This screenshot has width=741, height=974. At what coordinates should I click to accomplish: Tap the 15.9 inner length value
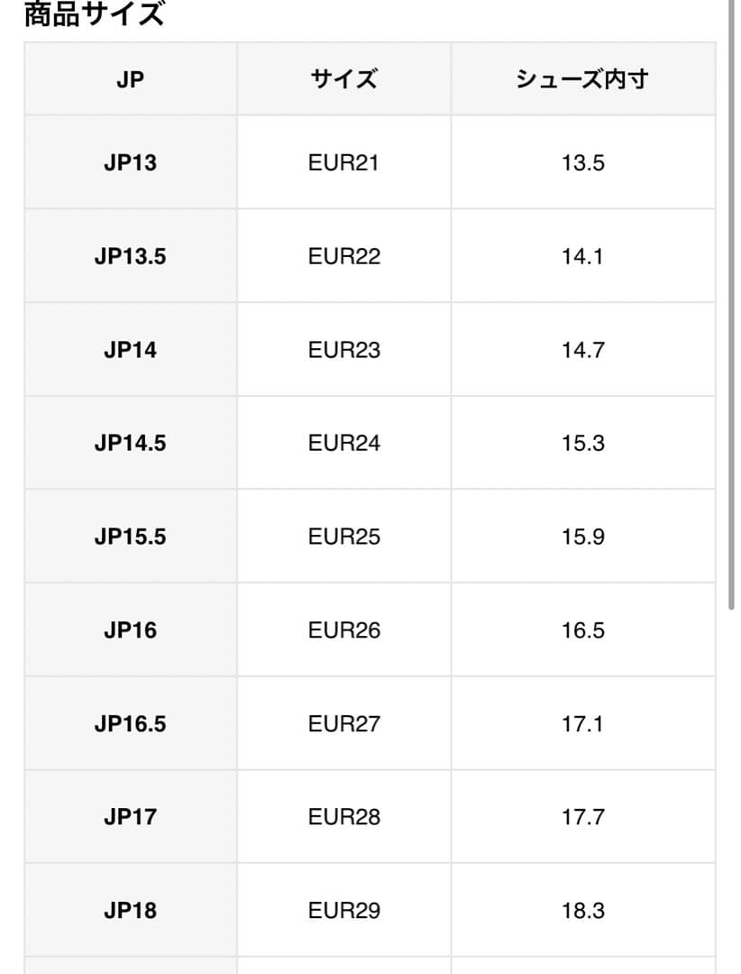point(582,537)
